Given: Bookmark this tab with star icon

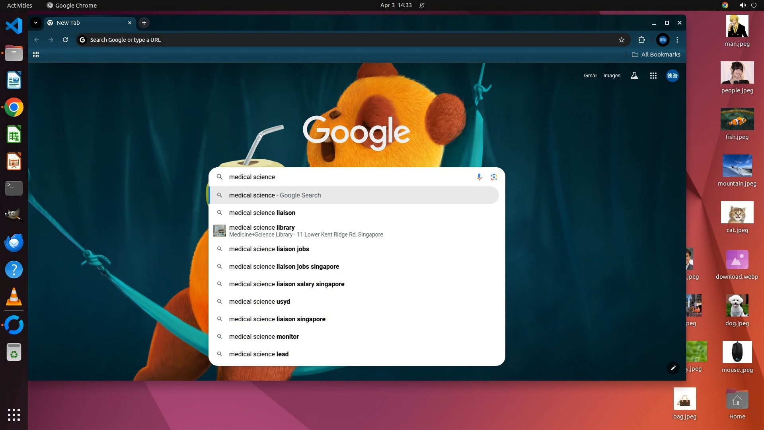Looking at the screenshot, I should (x=622, y=40).
